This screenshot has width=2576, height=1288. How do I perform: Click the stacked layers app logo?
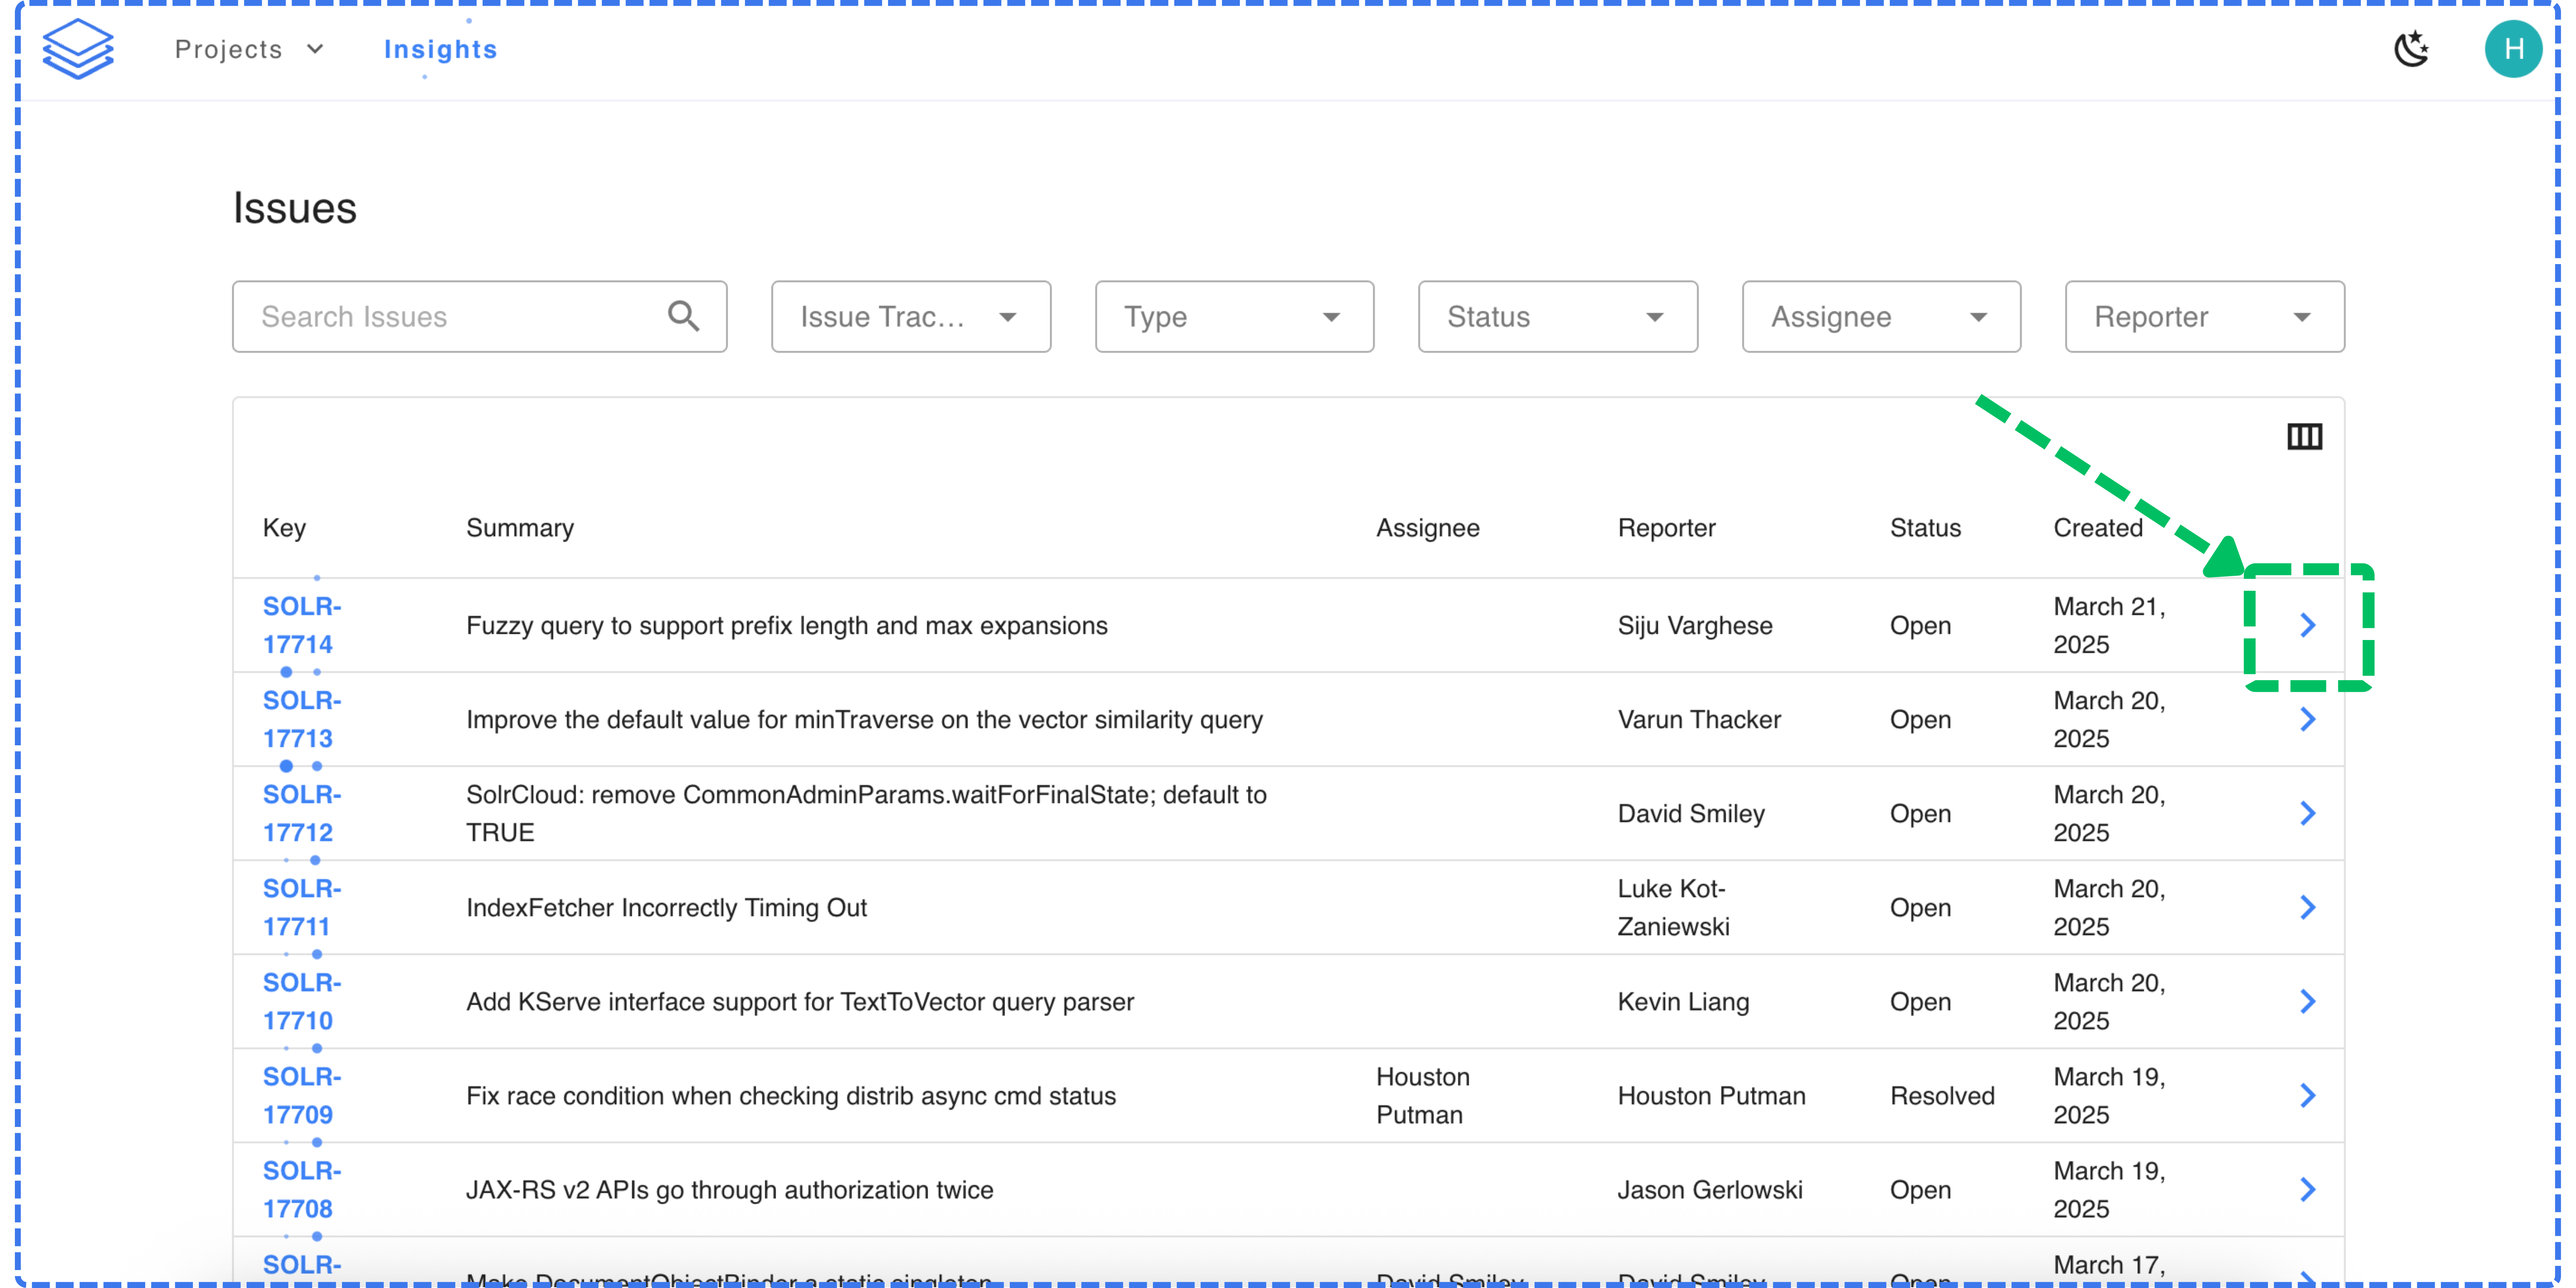[x=78, y=49]
